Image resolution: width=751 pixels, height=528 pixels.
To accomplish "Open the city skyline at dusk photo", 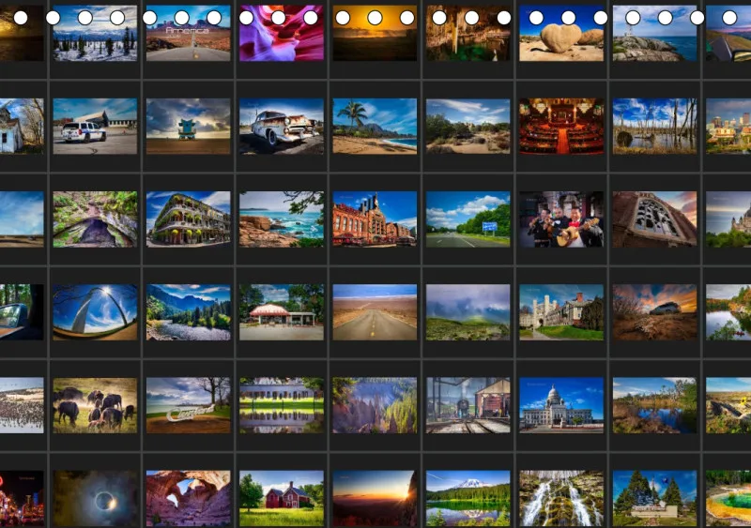I will point(728,127).
